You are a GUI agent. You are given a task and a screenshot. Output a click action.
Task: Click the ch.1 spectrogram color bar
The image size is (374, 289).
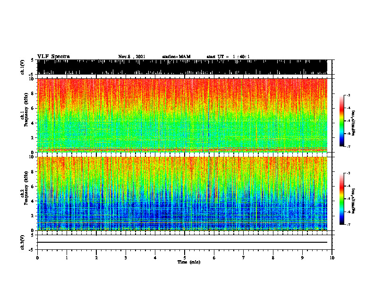point(341,121)
